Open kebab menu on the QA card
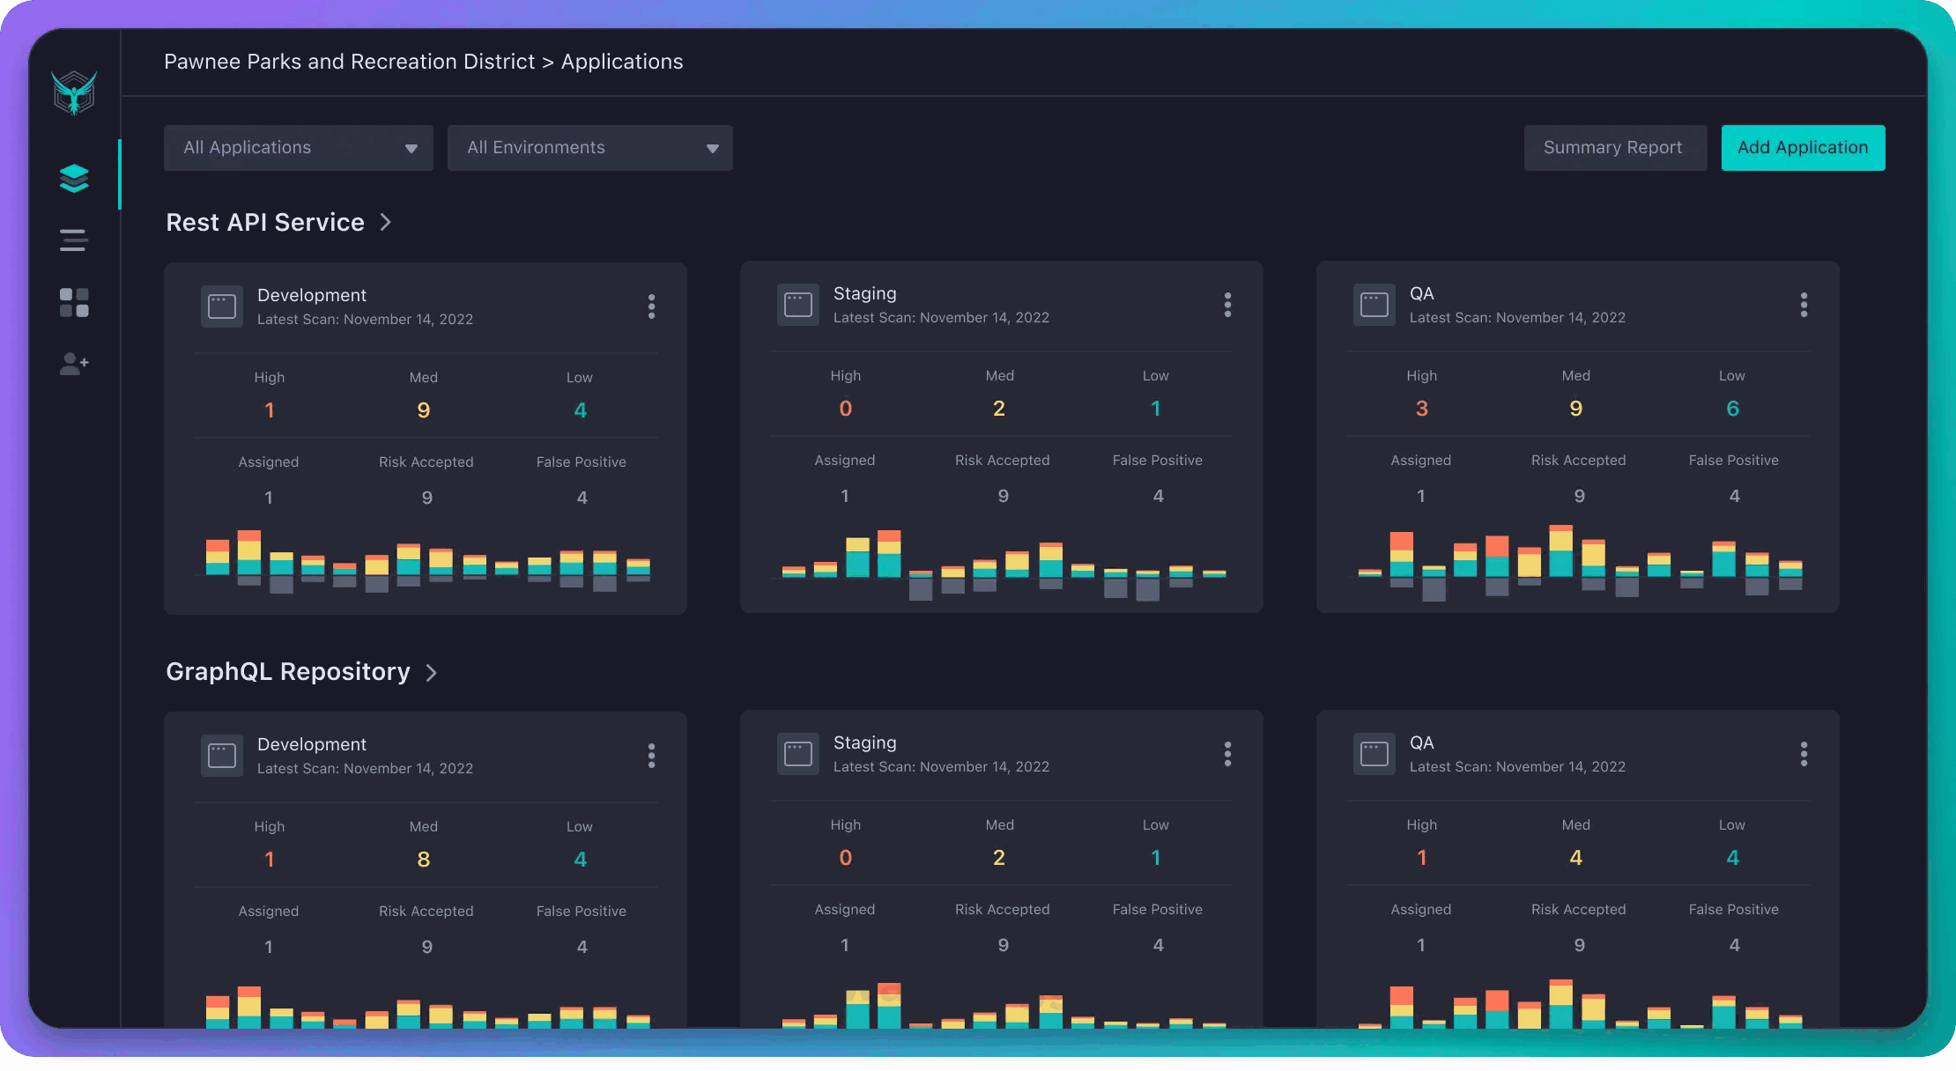 (x=1804, y=304)
